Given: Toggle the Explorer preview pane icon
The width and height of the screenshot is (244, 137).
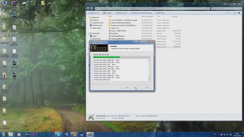Looking at the screenshot, I should pos(234,13).
